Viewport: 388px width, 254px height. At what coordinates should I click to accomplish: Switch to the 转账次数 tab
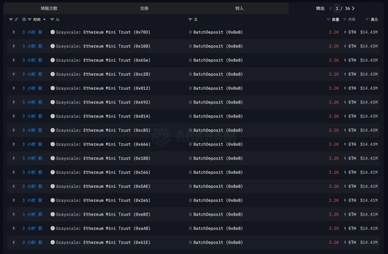tap(49, 8)
